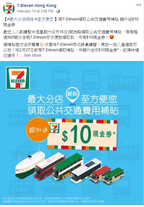Screen dimensions: 144x207
Task: Click the red-roof minibus illustration
Action: tap(100, 174)
